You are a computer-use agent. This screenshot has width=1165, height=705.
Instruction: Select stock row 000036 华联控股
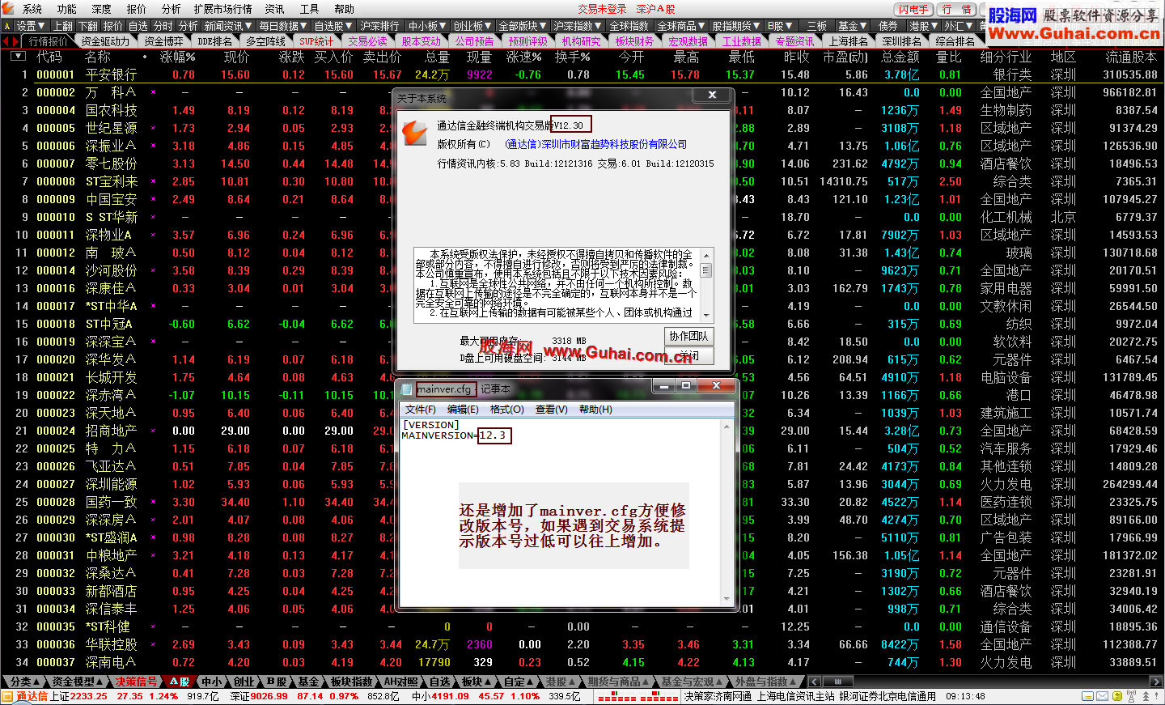582,644
